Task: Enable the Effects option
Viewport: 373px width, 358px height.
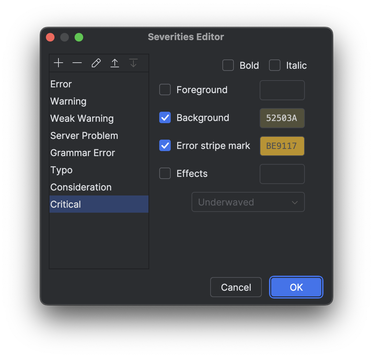Action: [x=165, y=173]
